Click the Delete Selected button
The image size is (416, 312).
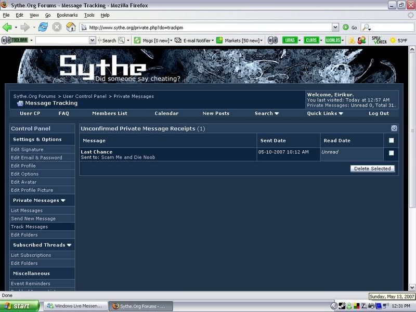(x=372, y=168)
